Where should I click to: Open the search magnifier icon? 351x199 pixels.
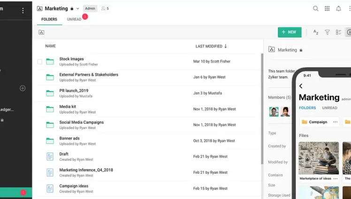coord(316,8)
